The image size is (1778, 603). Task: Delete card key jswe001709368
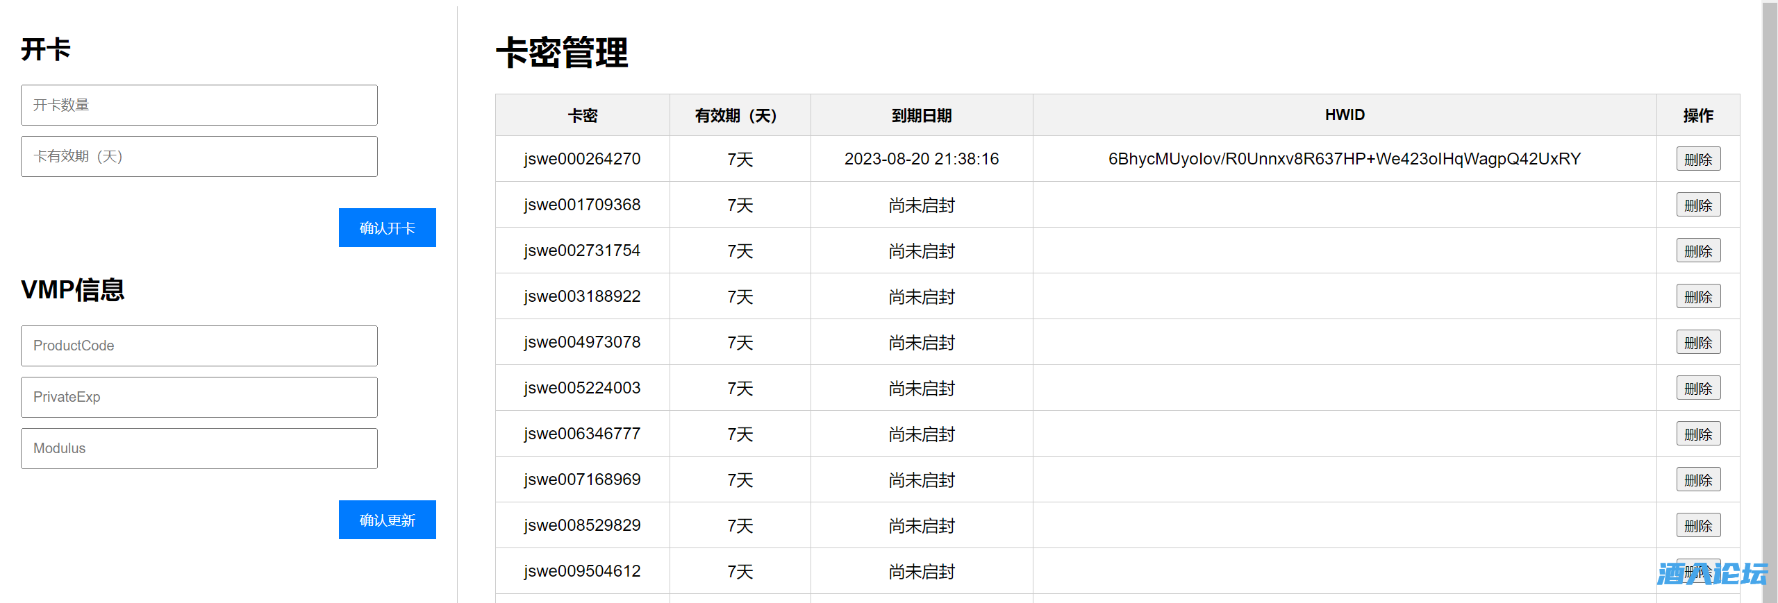1697,205
